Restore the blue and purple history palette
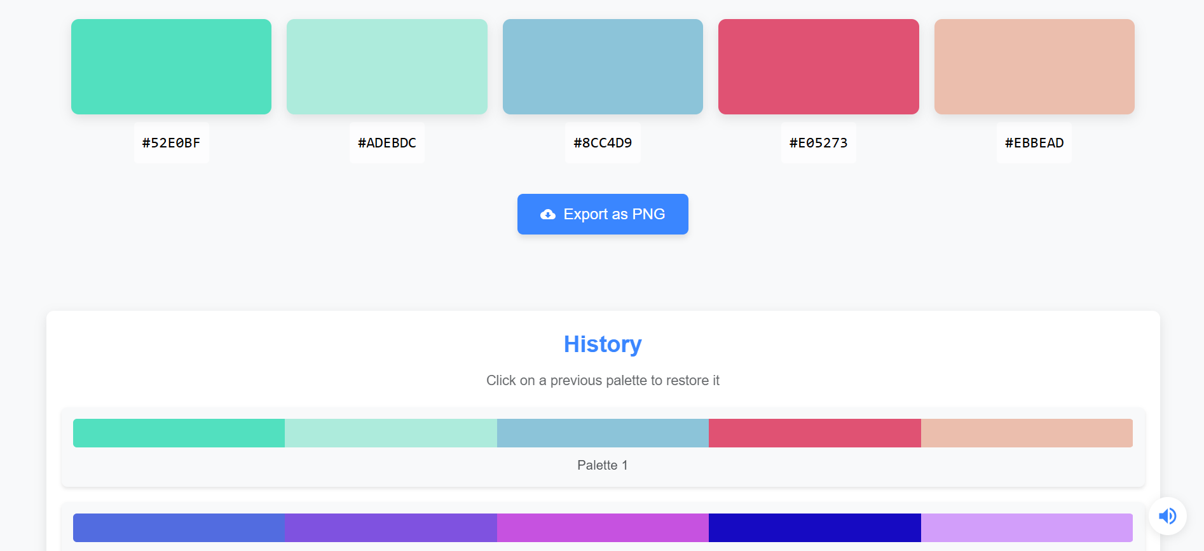This screenshot has height=551, width=1204. (603, 527)
